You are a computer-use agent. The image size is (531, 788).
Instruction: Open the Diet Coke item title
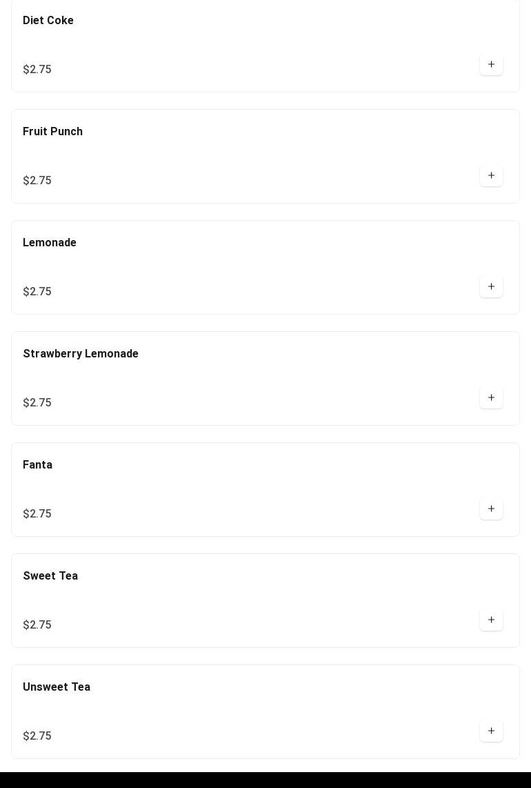(x=48, y=21)
